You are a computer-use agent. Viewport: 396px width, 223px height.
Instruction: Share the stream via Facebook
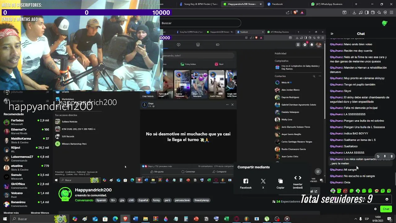246,183
